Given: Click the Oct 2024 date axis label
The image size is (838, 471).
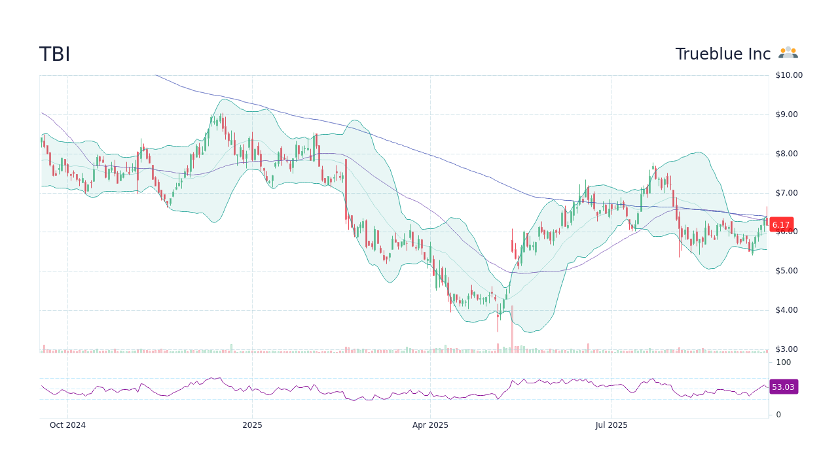Looking at the screenshot, I should (67, 425).
